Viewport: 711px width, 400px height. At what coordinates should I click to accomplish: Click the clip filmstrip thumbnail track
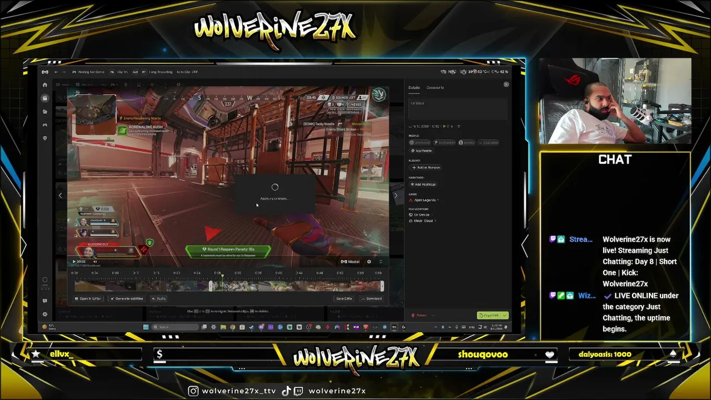pos(228,286)
